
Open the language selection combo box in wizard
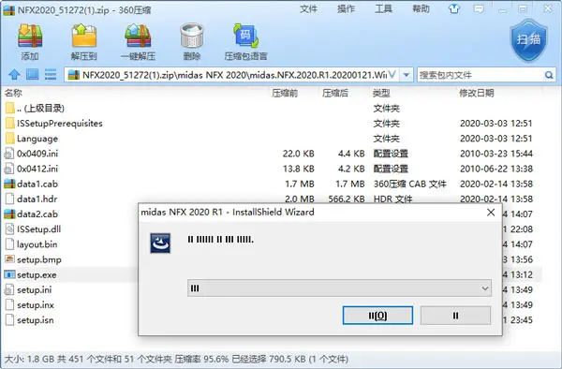[339, 288]
